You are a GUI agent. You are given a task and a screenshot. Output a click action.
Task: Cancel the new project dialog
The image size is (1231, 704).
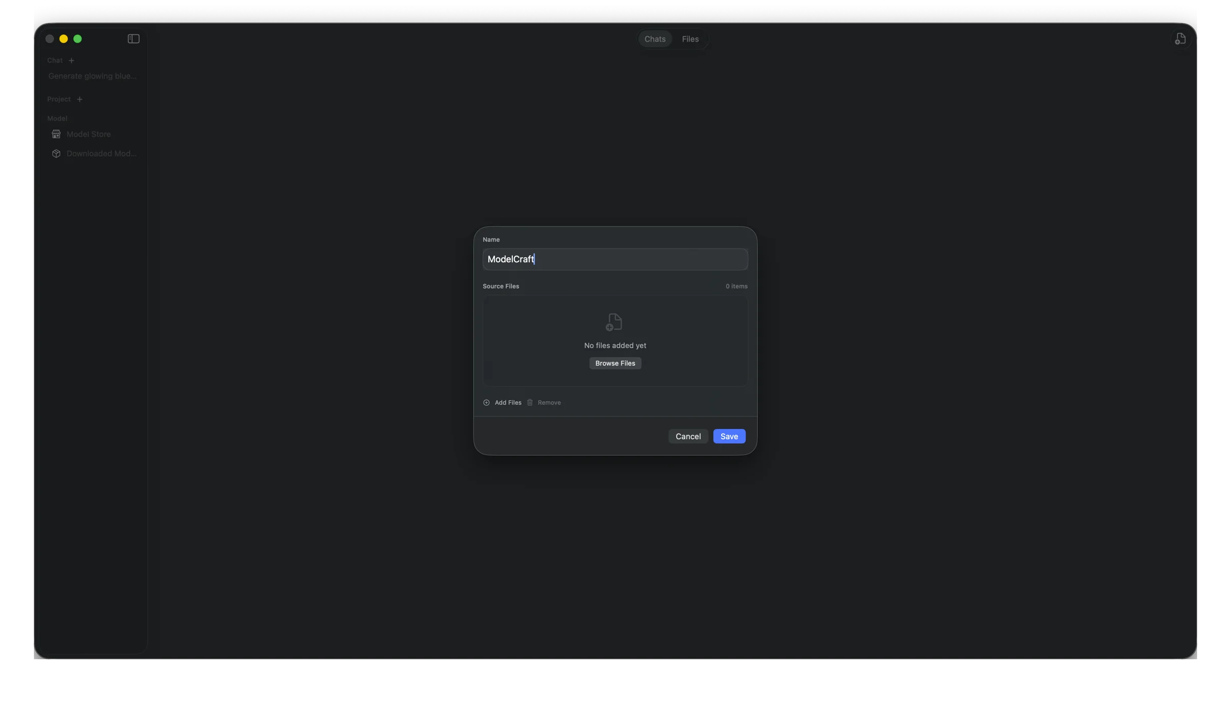point(688,437)
